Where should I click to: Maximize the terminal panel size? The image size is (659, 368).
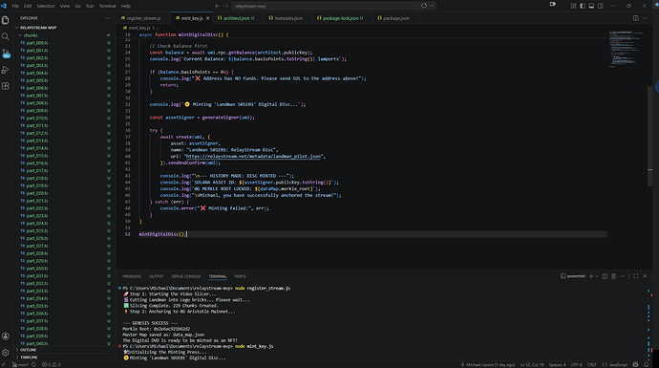[635, 276]
